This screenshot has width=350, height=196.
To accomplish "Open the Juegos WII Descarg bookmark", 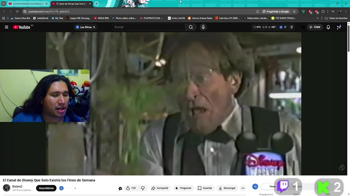I will [x=78, y=18].
